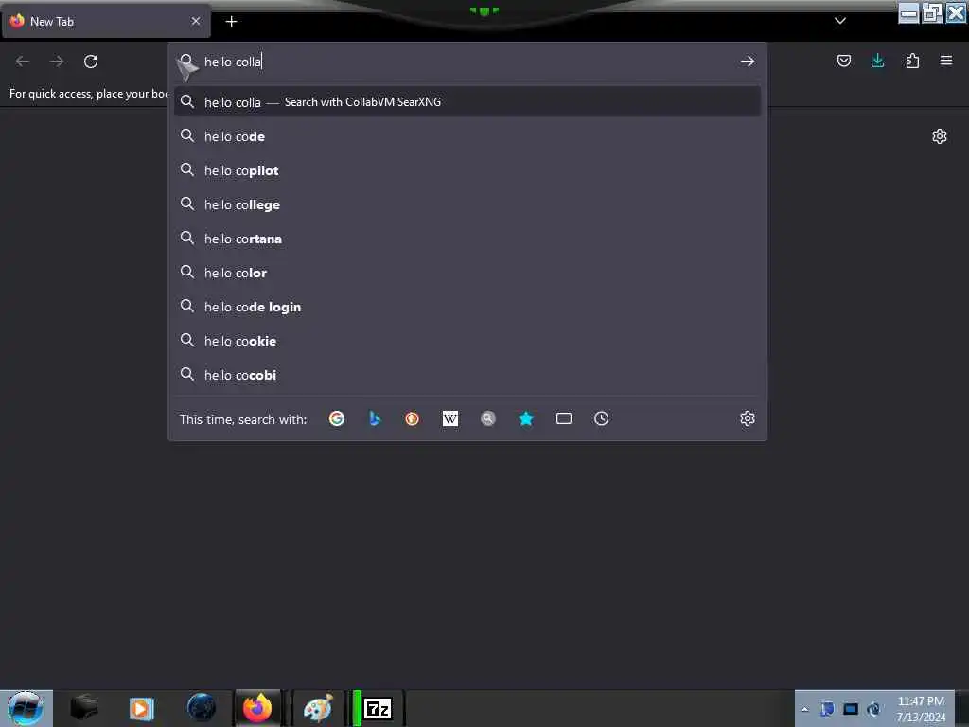Expand the list all tabs chevron
The width and height of the screenshot is (969, 727).
[840, 21]
